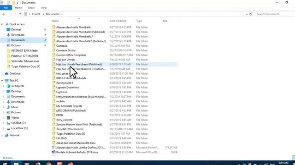Sort files by the Name column
This screenshot has height=165, width=295.
(x=55, y=21)
